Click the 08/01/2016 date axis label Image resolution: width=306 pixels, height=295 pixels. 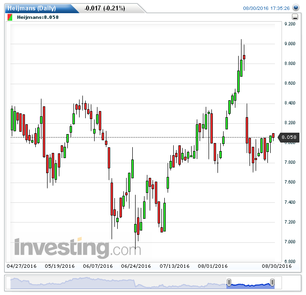[x=213, y=266]
